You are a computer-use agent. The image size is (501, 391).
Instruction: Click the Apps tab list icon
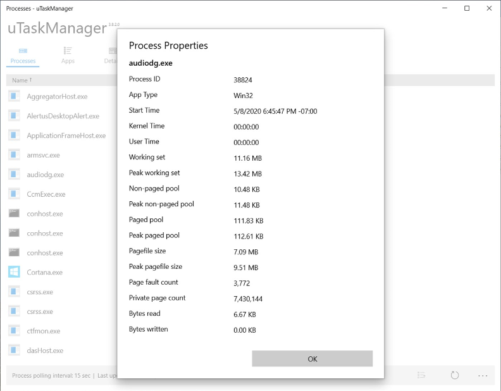(x=68, y=51)
